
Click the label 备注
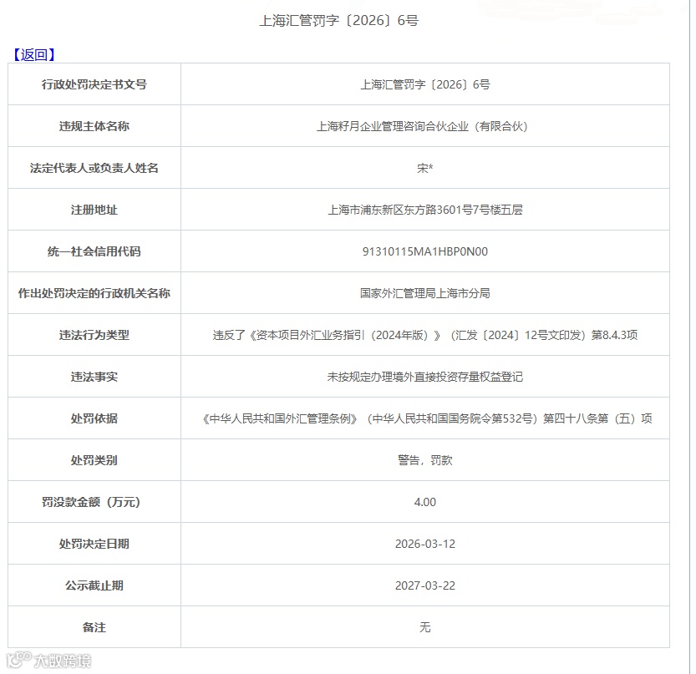(x=94, y=626)
